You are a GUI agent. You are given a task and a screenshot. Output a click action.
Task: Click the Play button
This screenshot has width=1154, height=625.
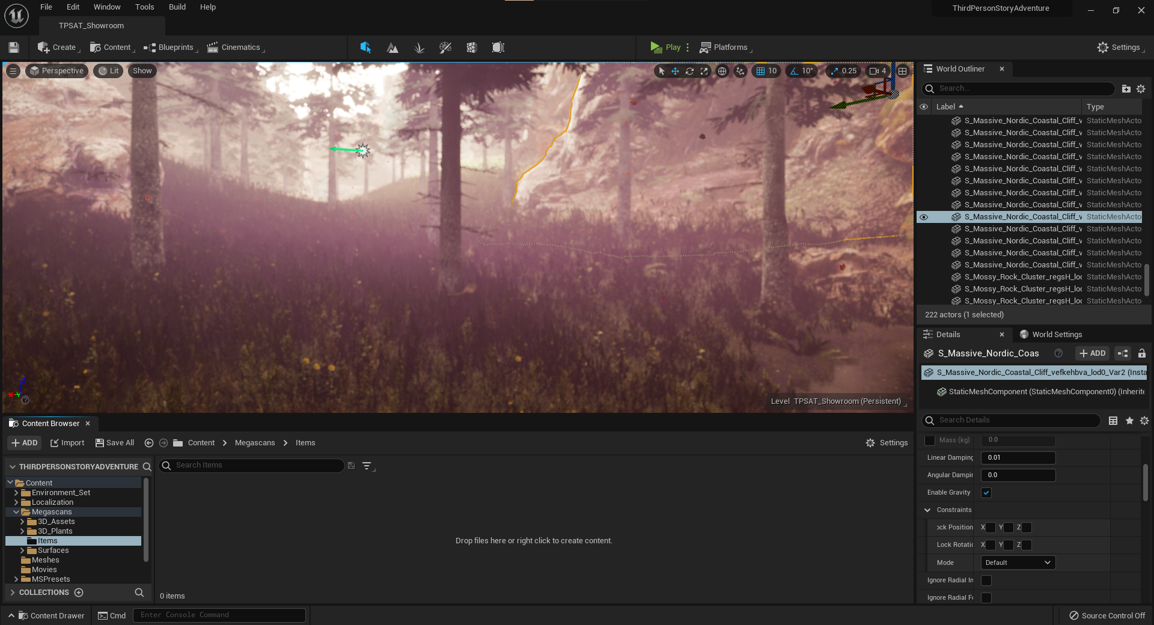(x=665, y=47)
